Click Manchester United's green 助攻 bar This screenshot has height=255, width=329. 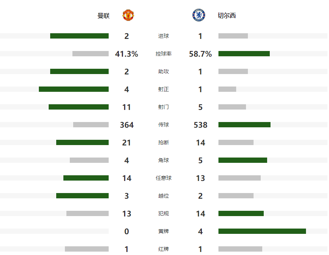tap(79, 71)
